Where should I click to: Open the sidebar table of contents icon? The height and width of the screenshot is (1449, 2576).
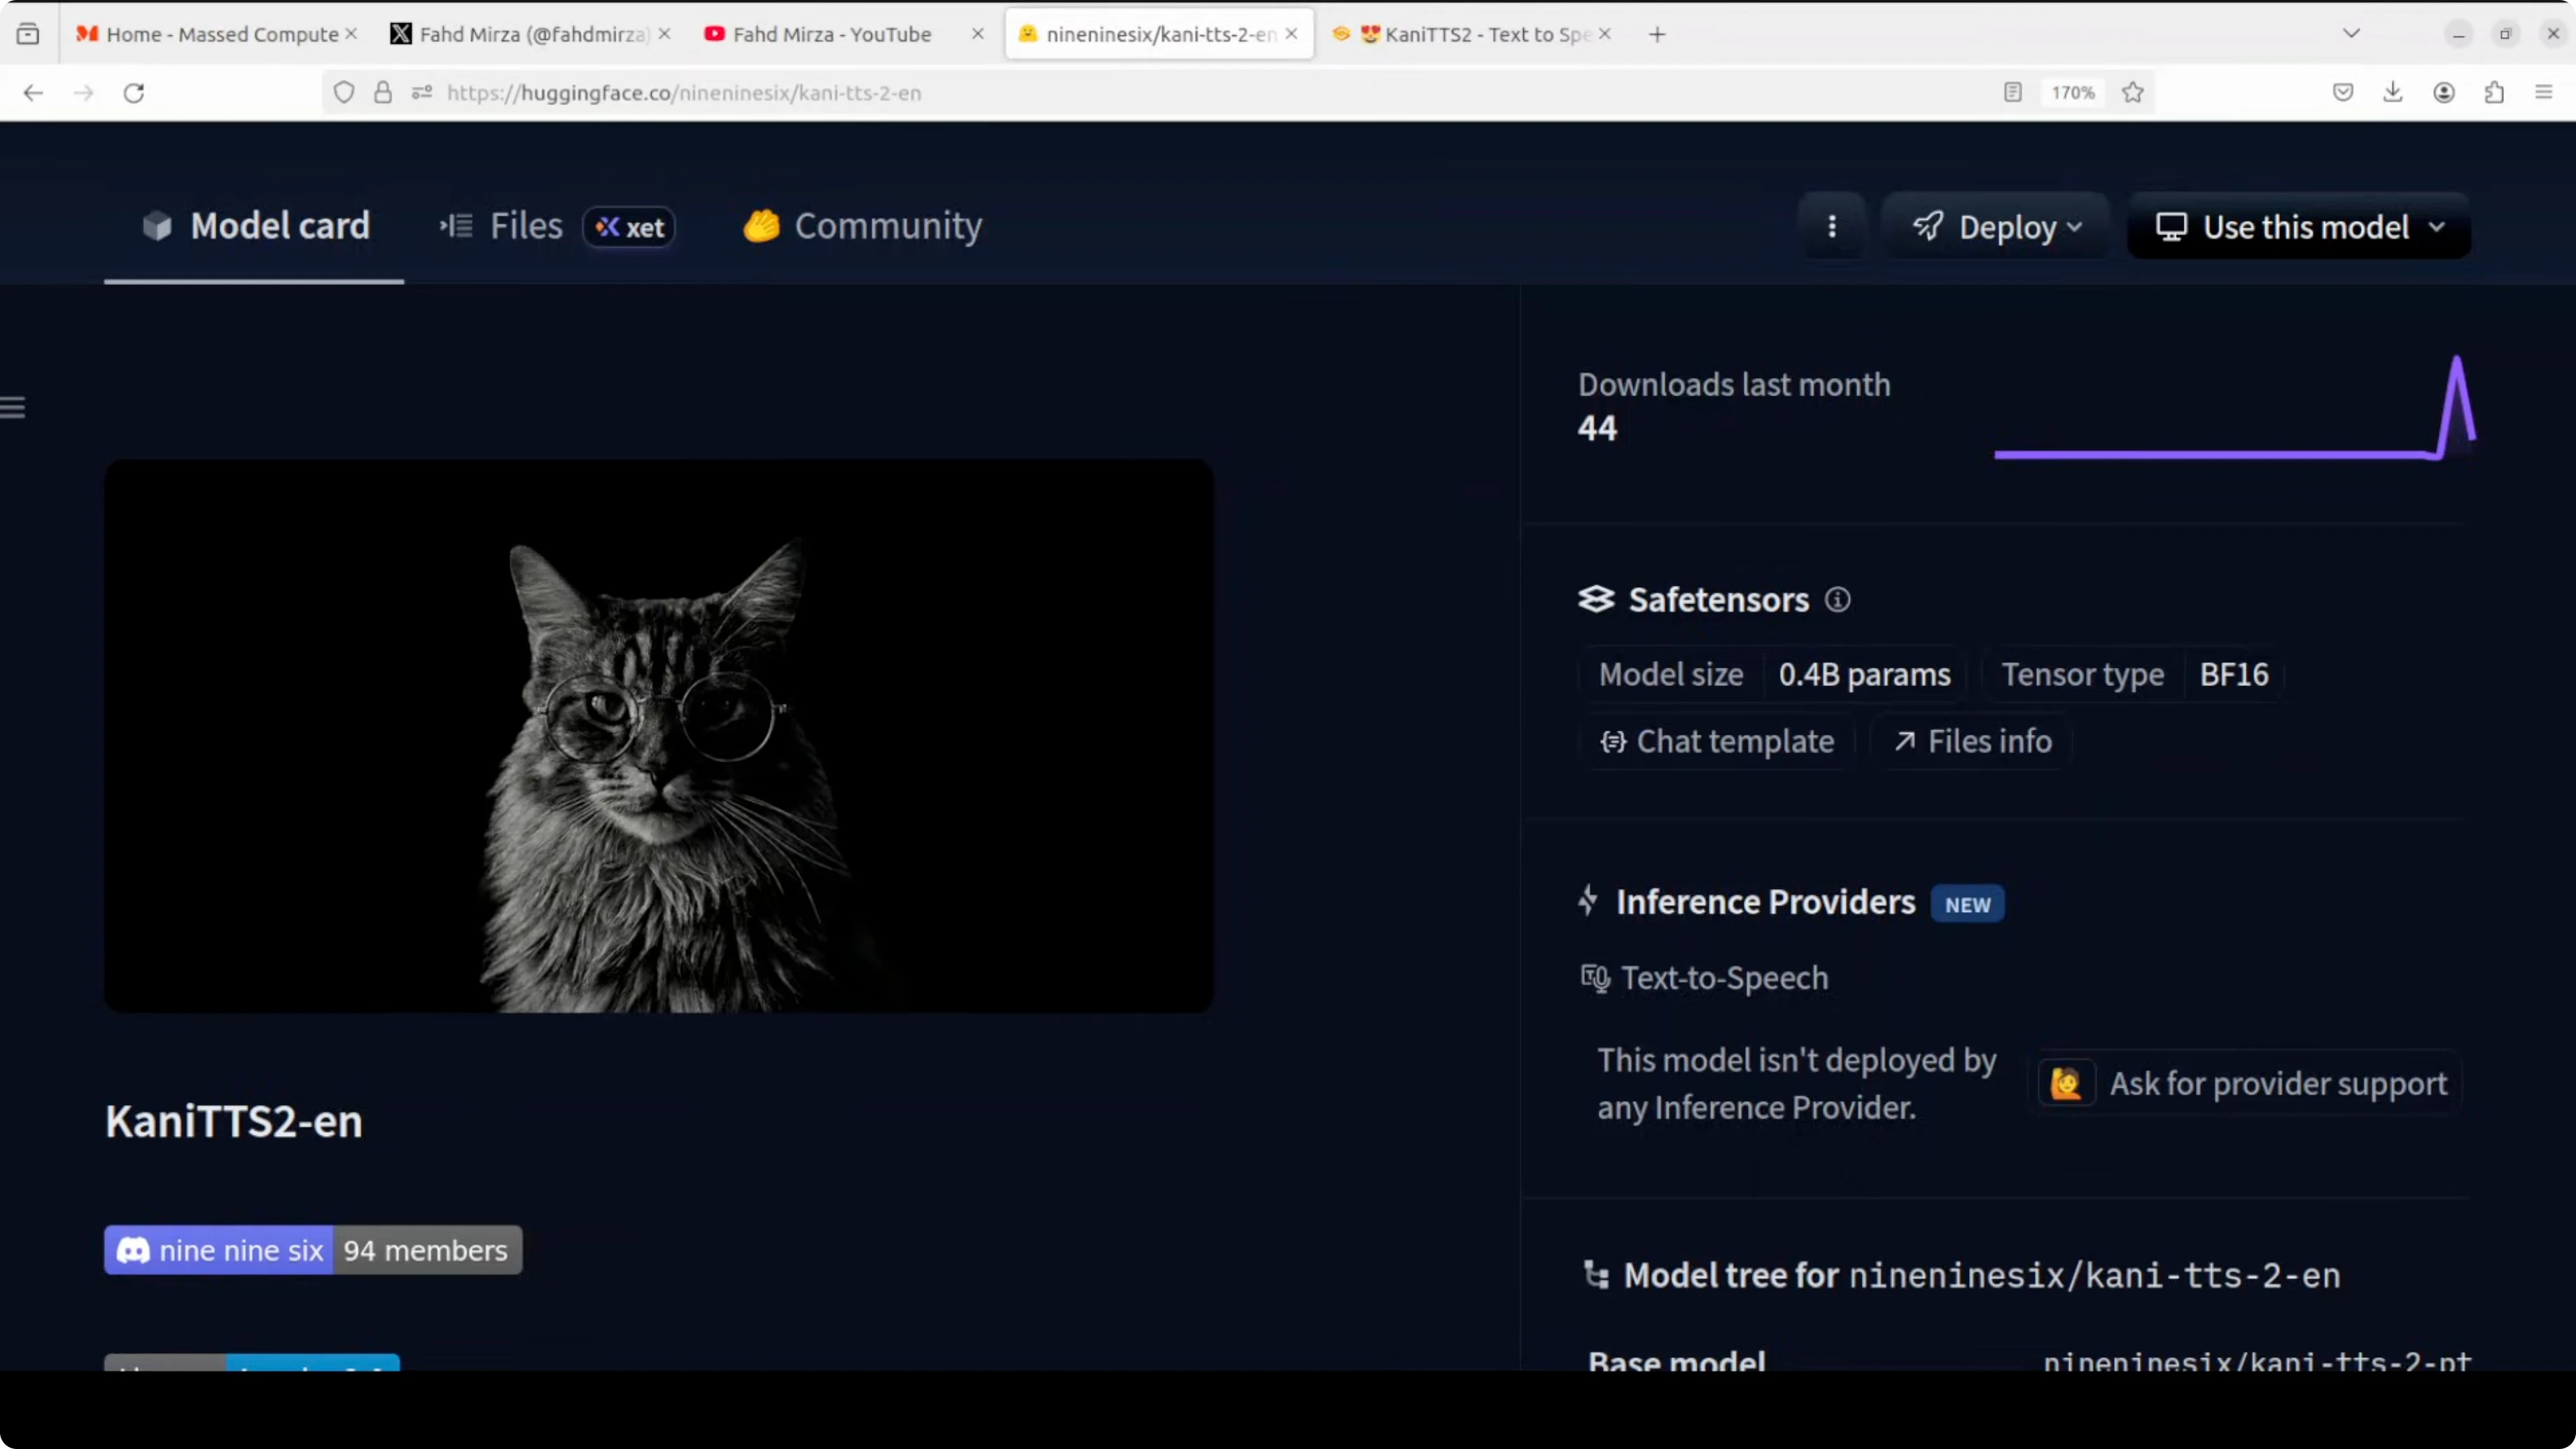[x=13, y=407]
